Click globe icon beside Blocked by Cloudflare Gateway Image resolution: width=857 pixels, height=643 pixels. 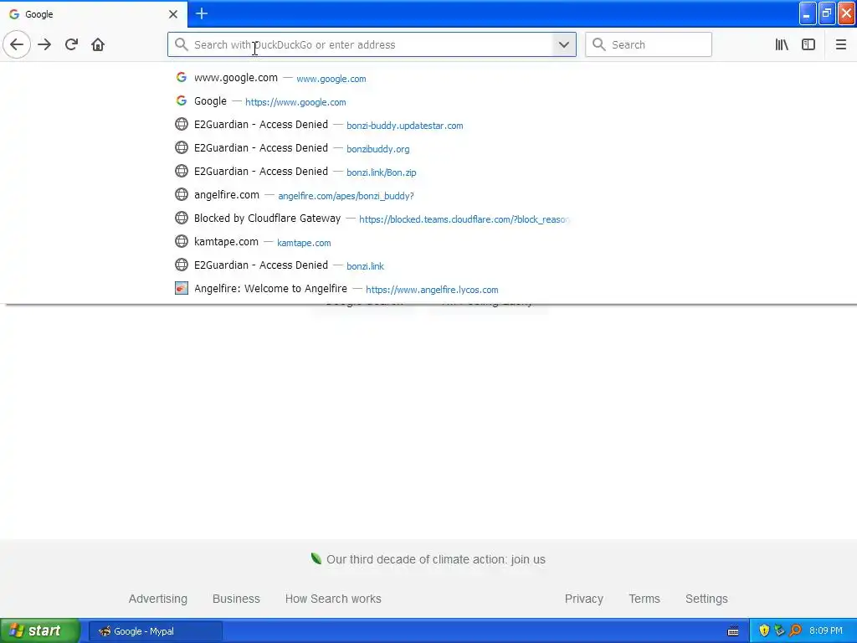[x=182, y=218]
